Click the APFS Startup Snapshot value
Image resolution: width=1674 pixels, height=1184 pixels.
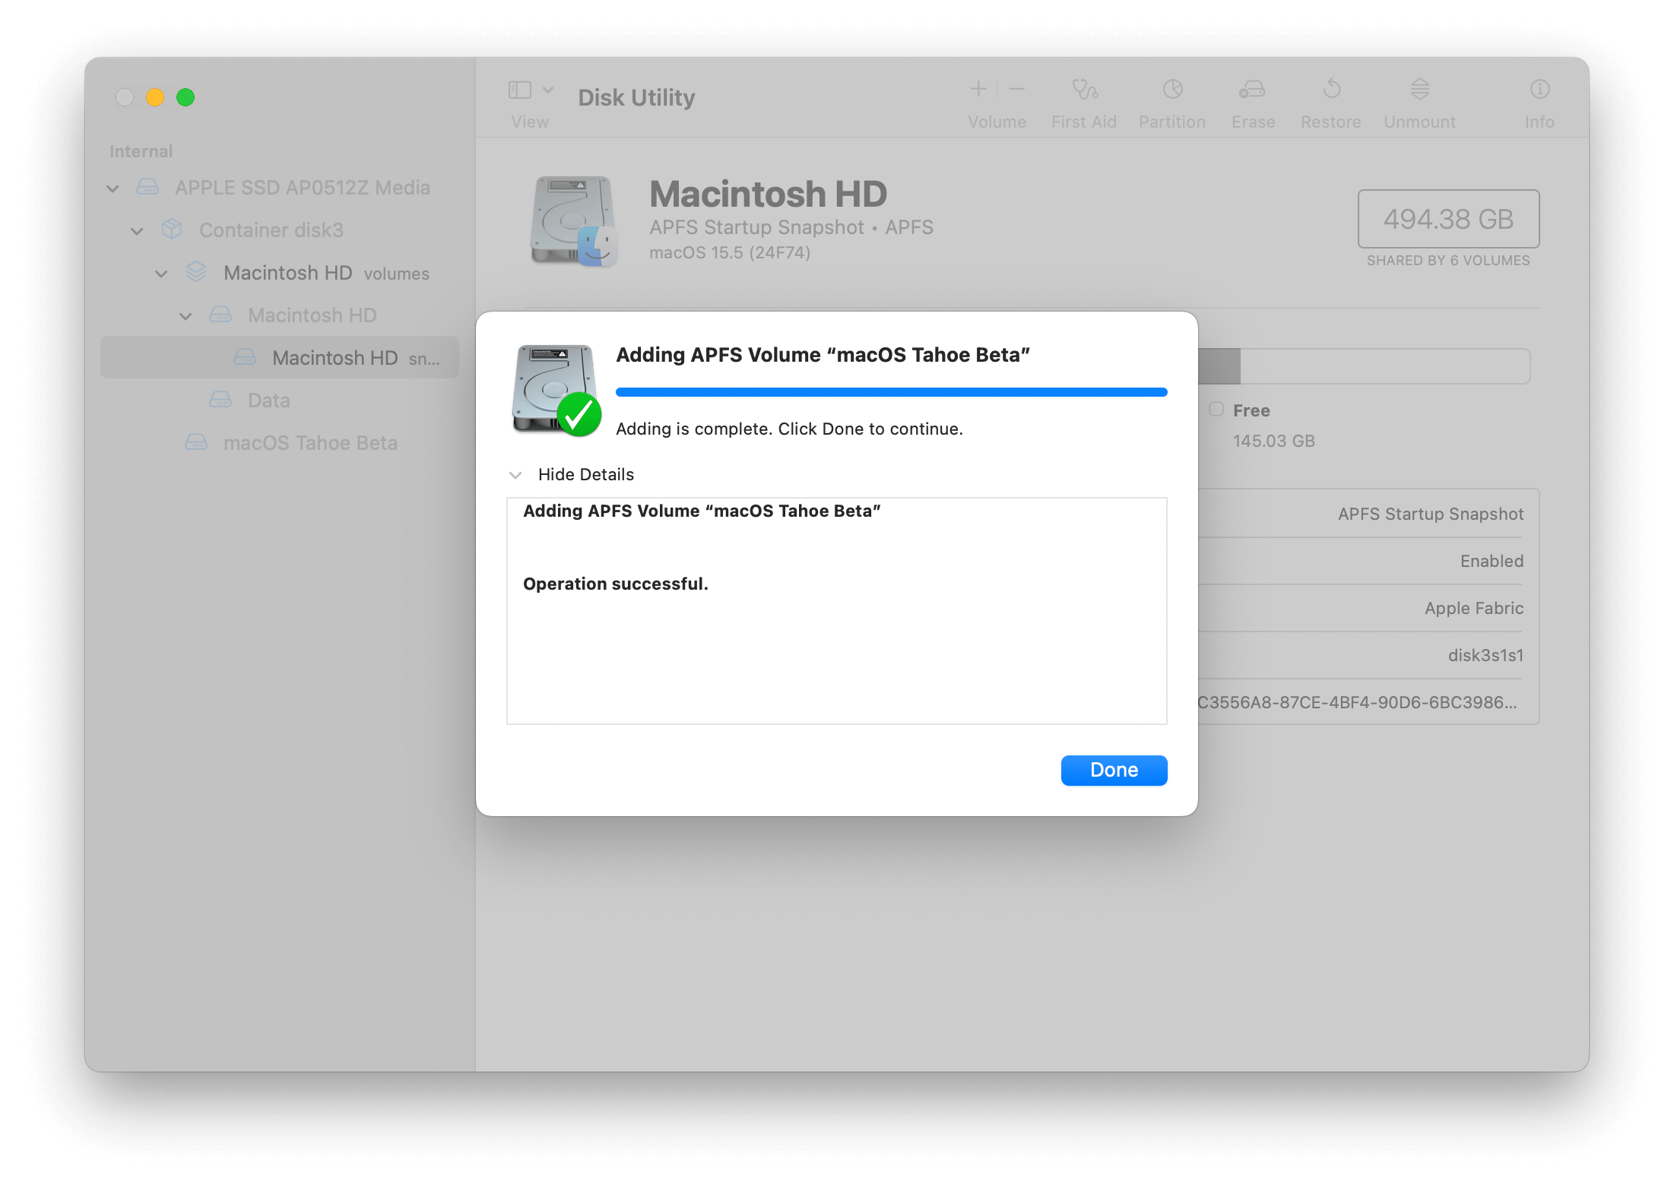pyautogui.click(x=1431, y=514)
